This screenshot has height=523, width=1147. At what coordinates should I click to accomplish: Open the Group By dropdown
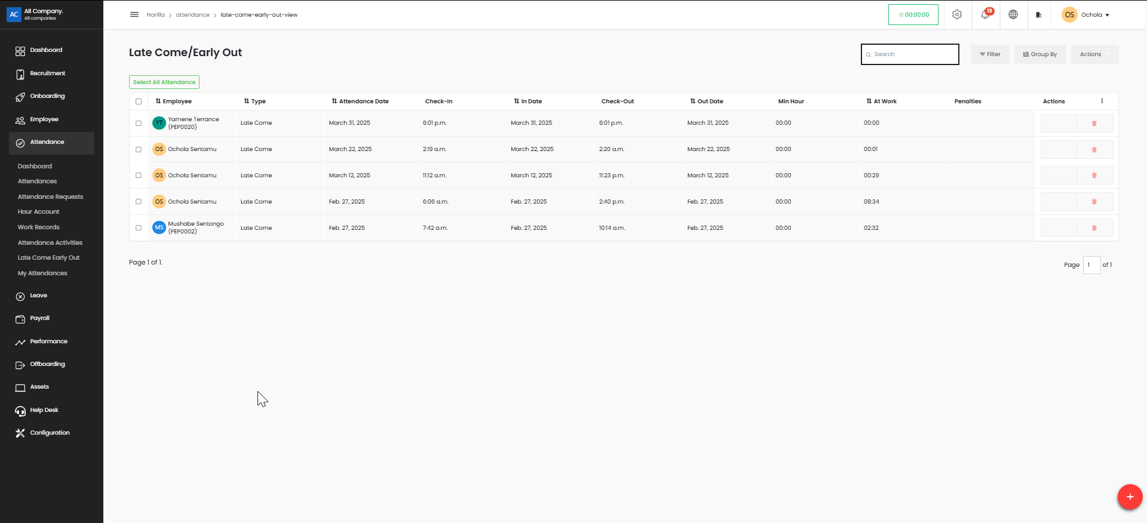[1039, 54]
